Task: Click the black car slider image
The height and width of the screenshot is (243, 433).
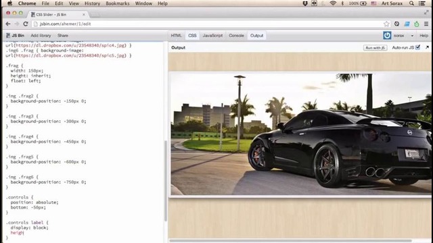Action: 301,134
